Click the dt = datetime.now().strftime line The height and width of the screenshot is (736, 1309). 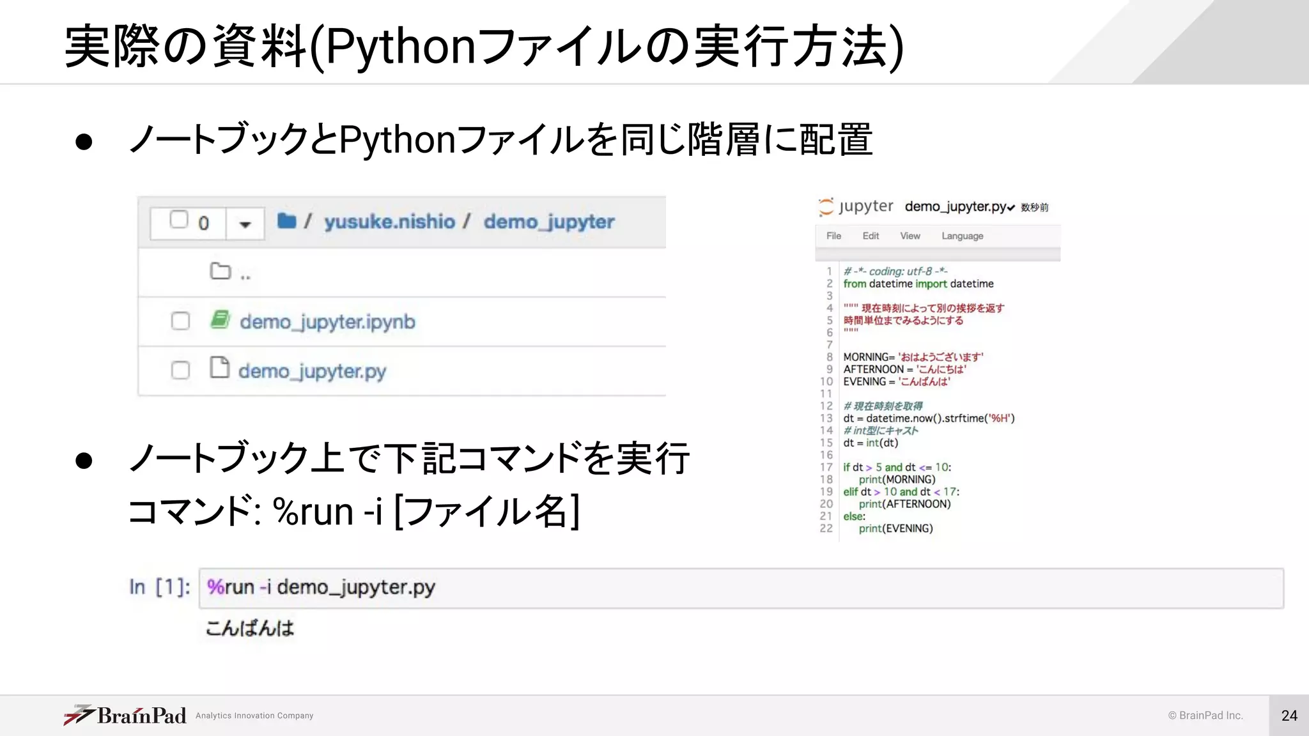(929, 418)
